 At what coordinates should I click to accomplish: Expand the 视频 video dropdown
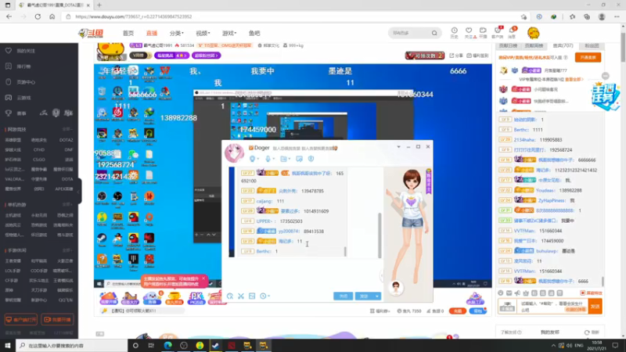pyautogui.click(x=203, y=33)
